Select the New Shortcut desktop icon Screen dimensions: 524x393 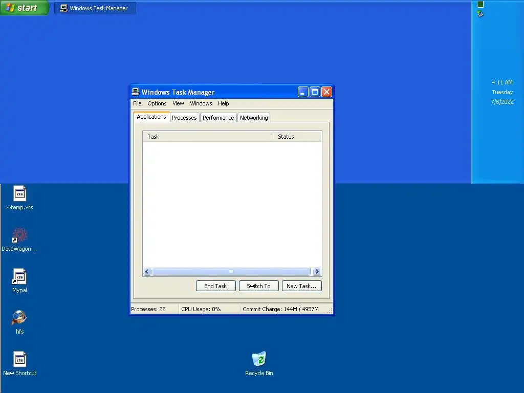click(20, 364)
